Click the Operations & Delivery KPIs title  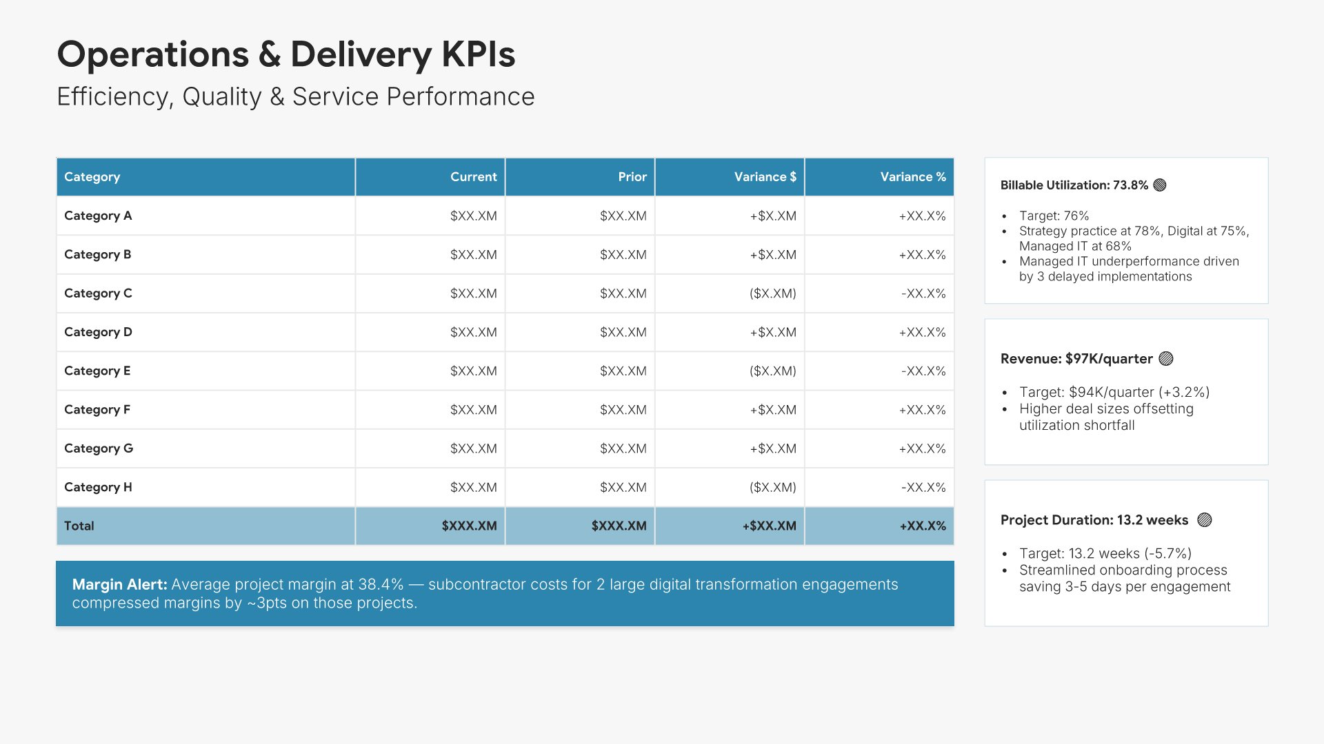point(285,54)
